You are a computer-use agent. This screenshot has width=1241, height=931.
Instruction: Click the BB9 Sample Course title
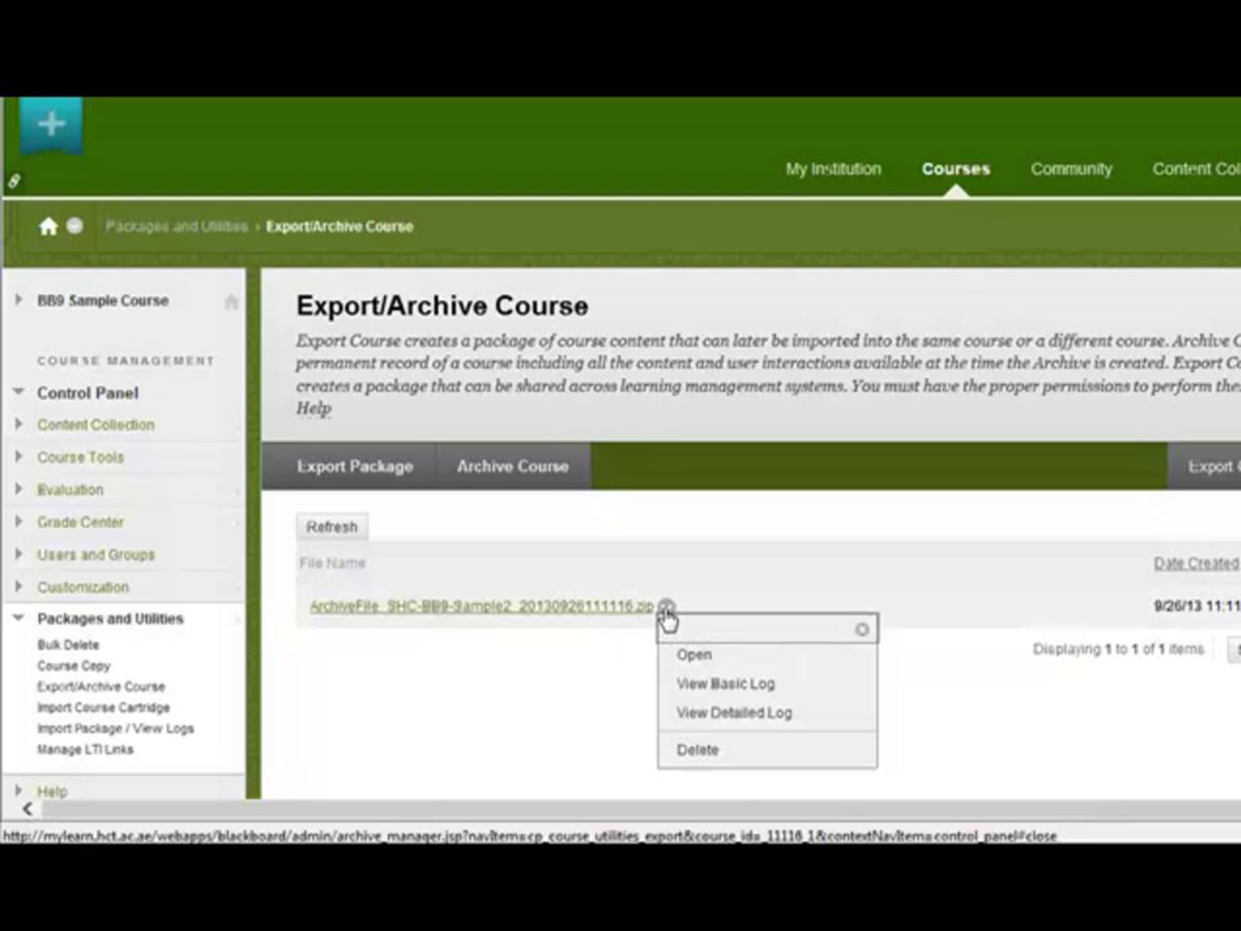pos(103,301)
